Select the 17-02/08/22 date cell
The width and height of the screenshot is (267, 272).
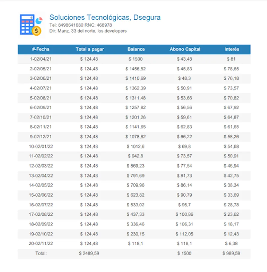tap(41, 214)
